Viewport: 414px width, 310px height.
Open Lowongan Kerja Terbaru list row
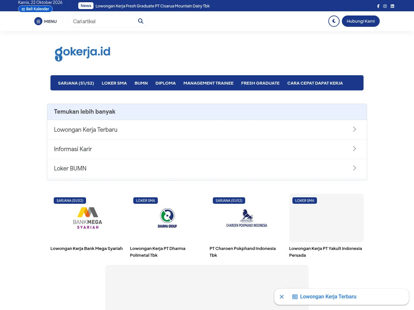207,129
